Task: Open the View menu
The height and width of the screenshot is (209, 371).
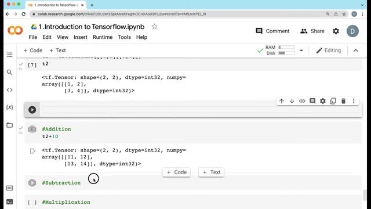Action: 63,37
